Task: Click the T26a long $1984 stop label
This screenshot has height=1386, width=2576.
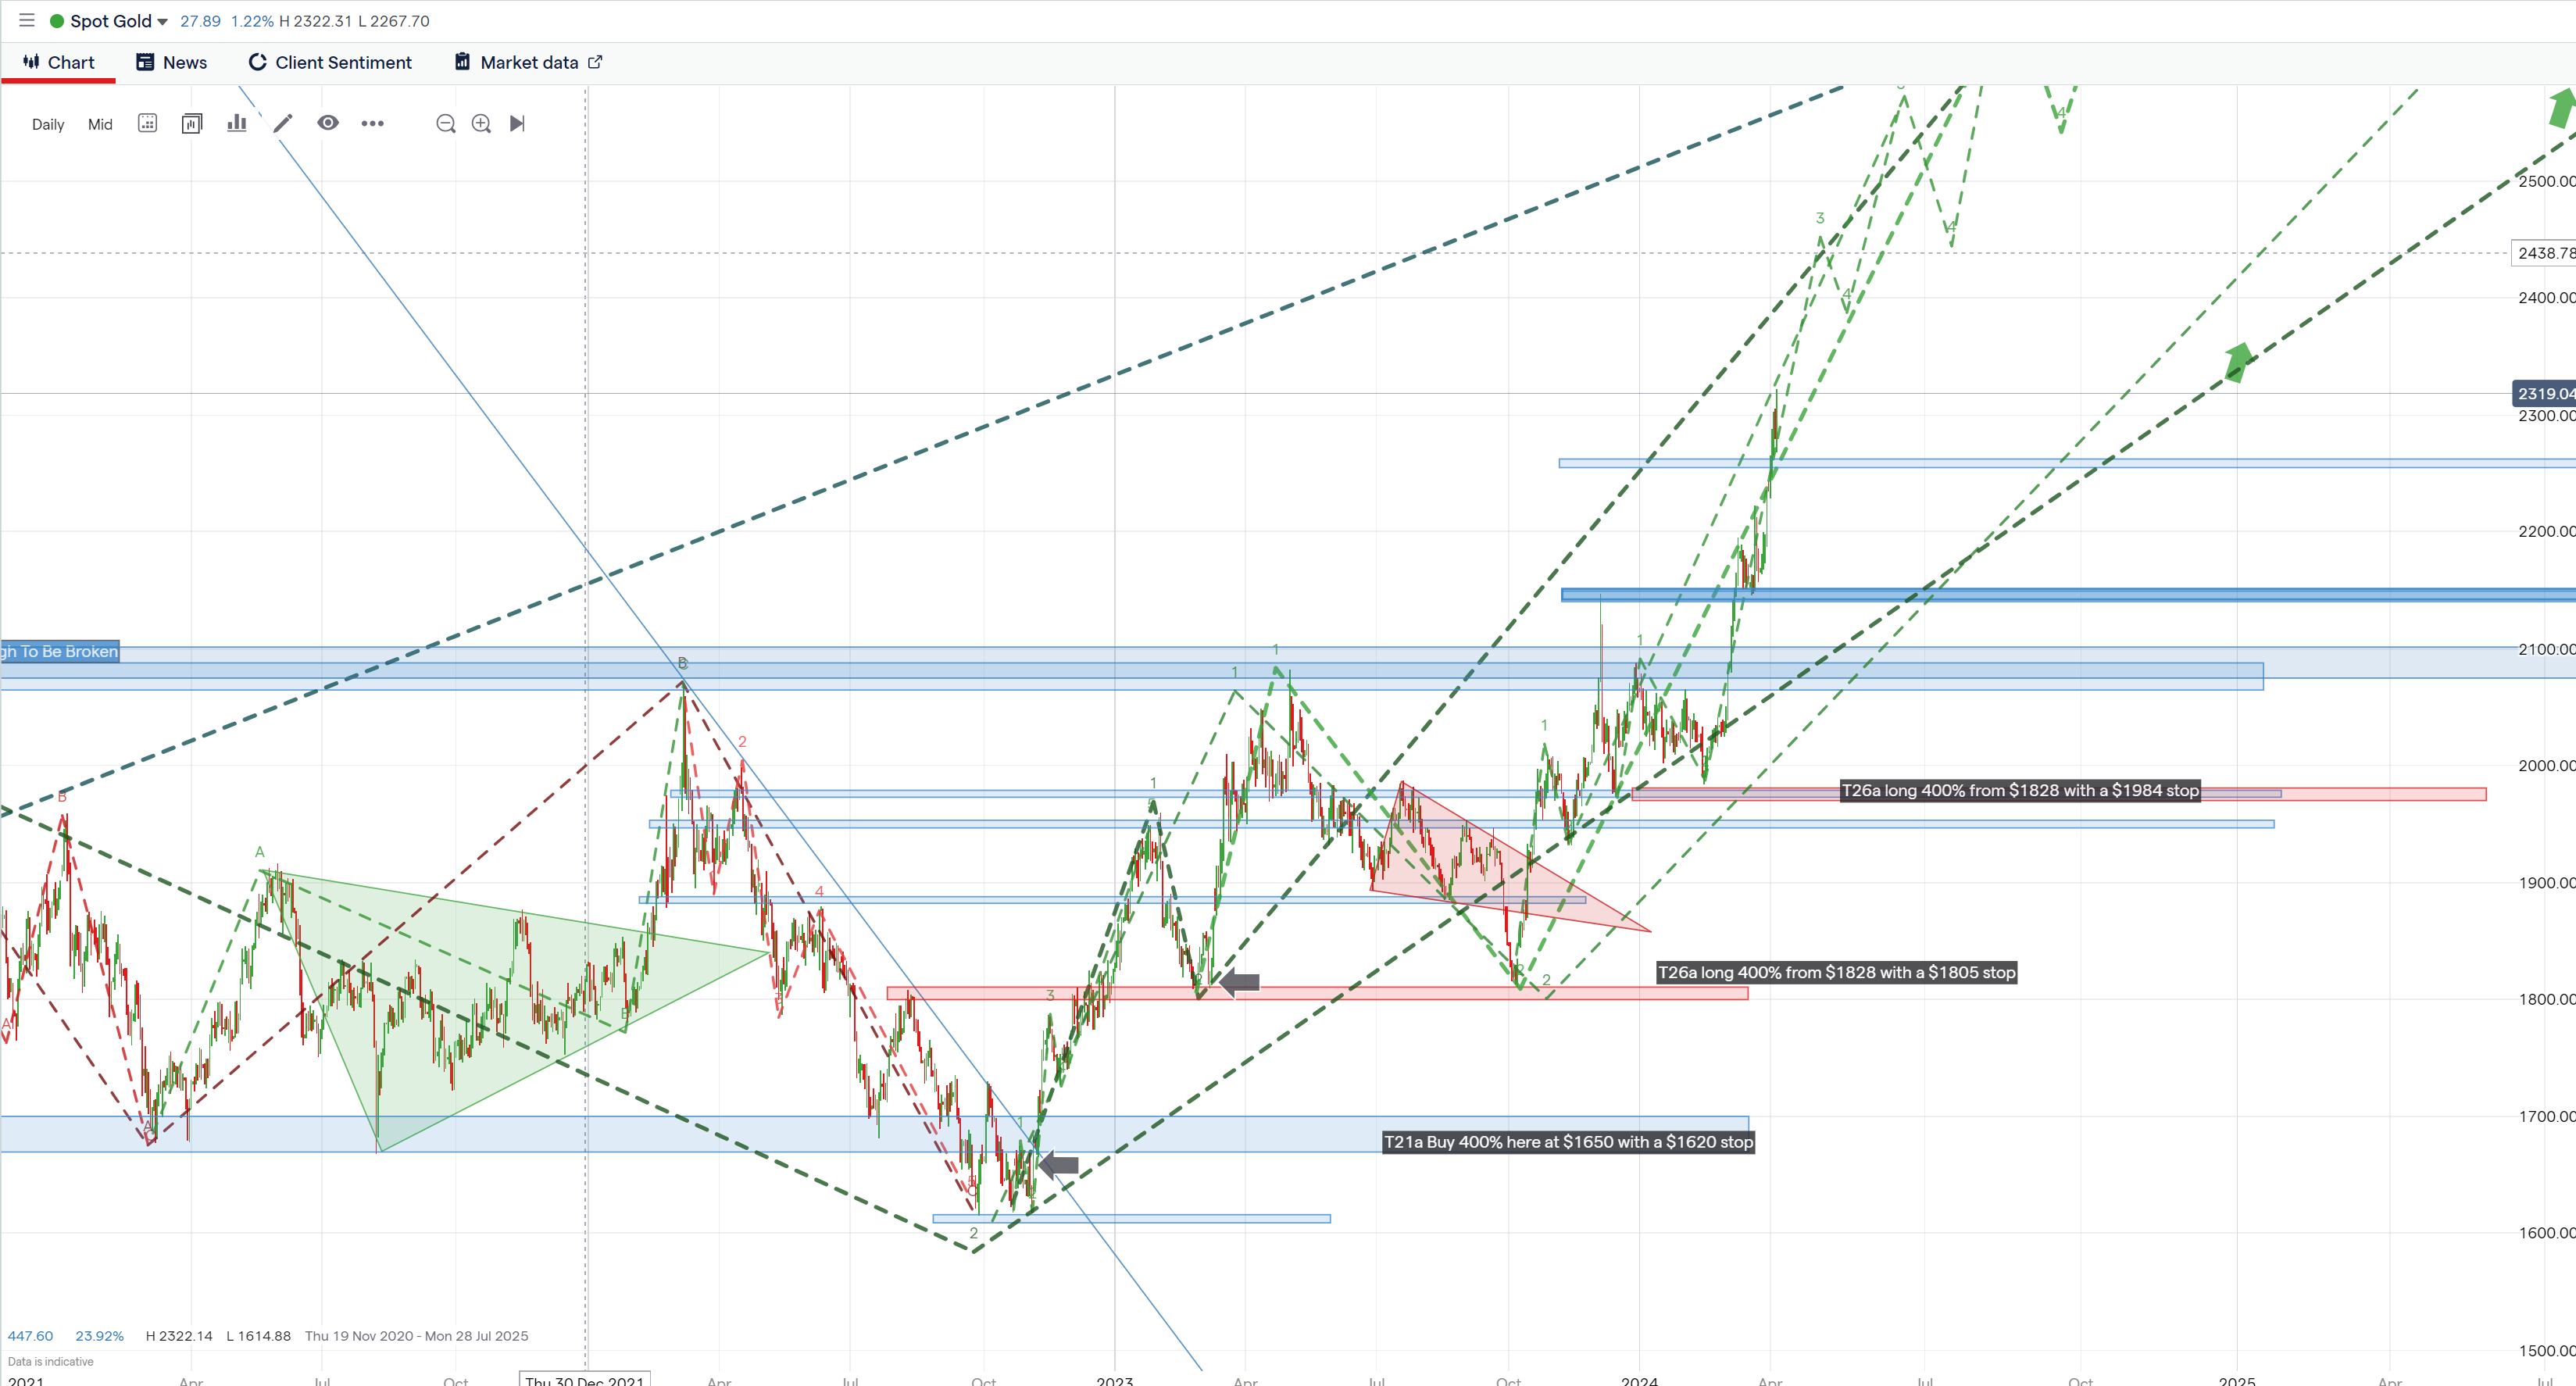Action: 2019,790
